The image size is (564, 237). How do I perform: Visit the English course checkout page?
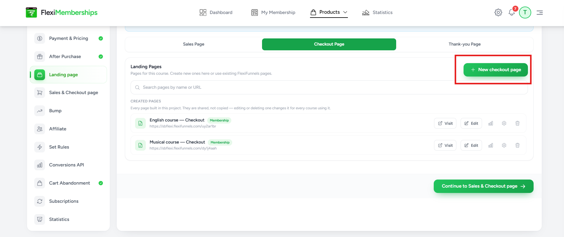click(445, 123)
